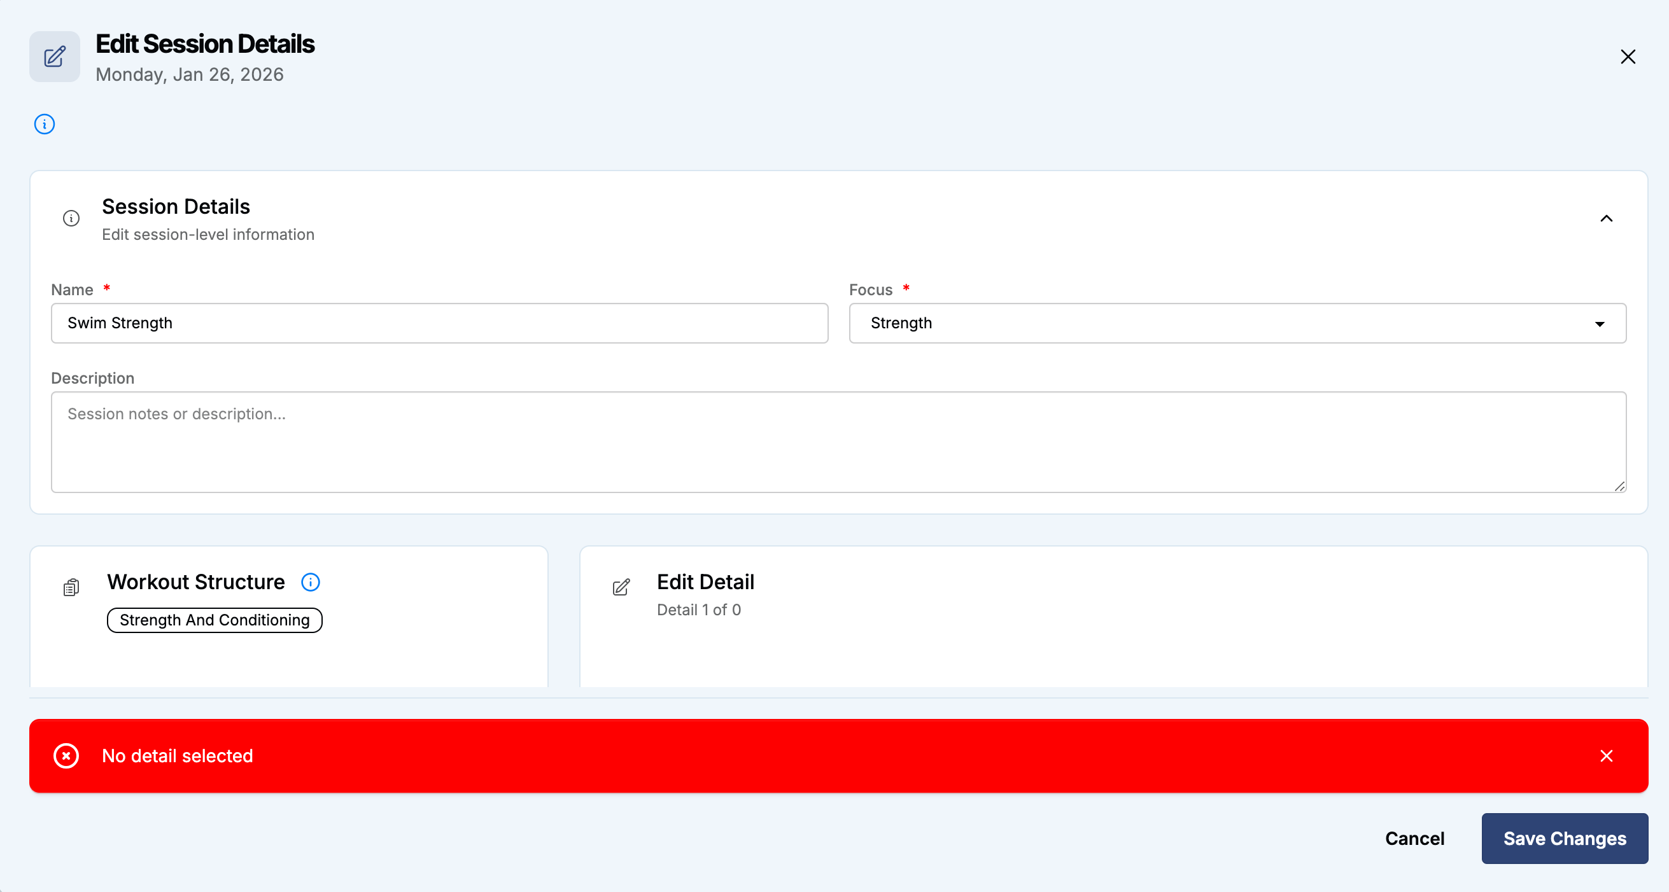Image resolution: width=1669 pixels, height=892 pixels.
Task: Click the Session Details info icon
Action: coord(71,218)
